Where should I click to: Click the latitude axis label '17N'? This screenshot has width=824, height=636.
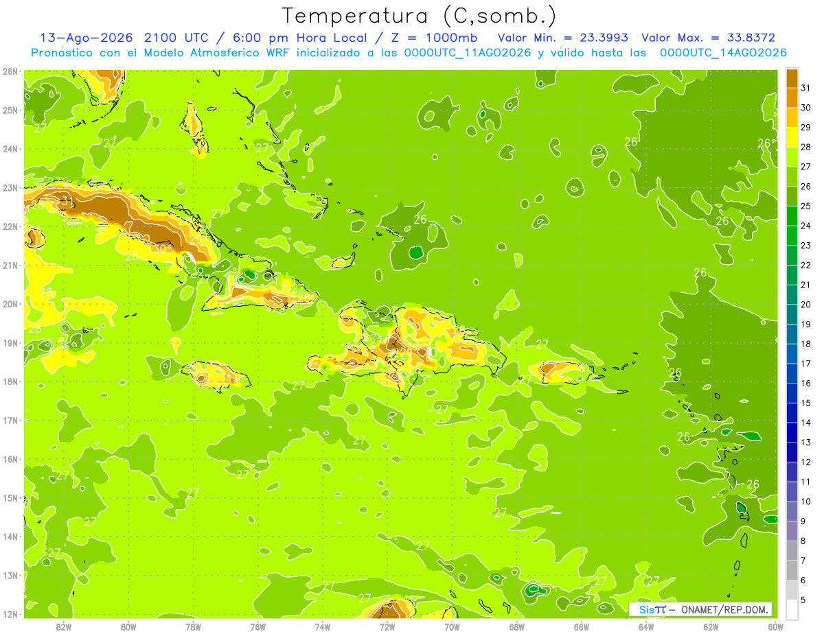[x=10, y=421]
